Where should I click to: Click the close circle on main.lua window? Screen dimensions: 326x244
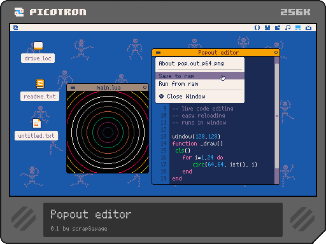(x=145, y=87)
